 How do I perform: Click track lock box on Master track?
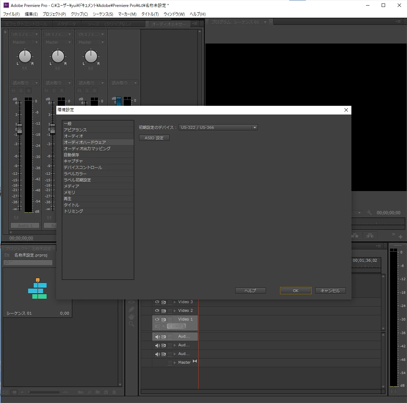click(170, 363)
